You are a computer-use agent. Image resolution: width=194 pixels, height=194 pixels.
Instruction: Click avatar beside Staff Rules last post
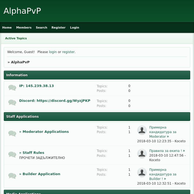[142, 154]
